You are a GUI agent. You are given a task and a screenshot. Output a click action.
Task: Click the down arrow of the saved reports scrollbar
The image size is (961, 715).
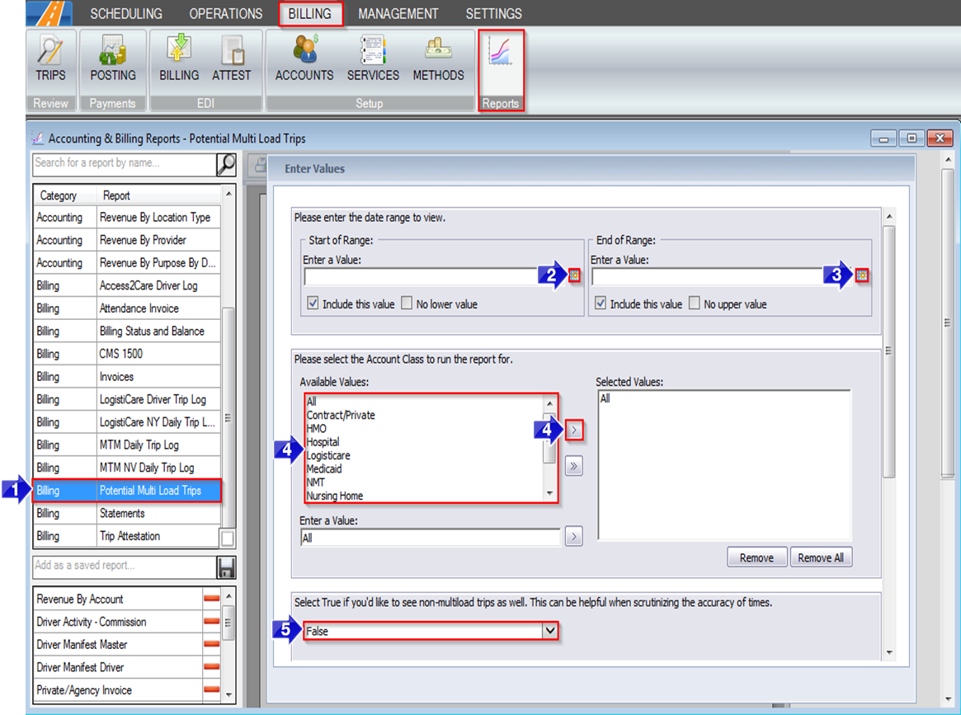228,694
